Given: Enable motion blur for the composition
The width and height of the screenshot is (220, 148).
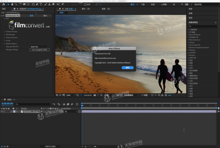Looking at the screenshot, I should coord(72,104).
